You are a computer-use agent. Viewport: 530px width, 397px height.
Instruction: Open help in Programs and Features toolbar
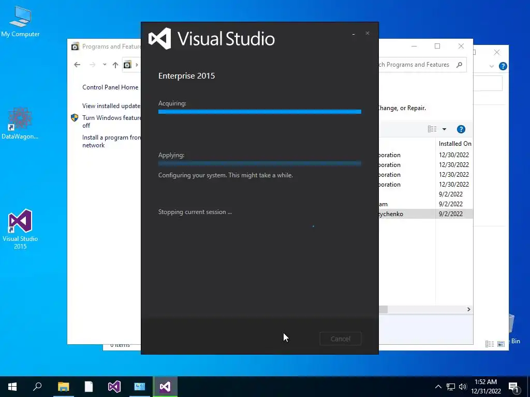[461, 129]
